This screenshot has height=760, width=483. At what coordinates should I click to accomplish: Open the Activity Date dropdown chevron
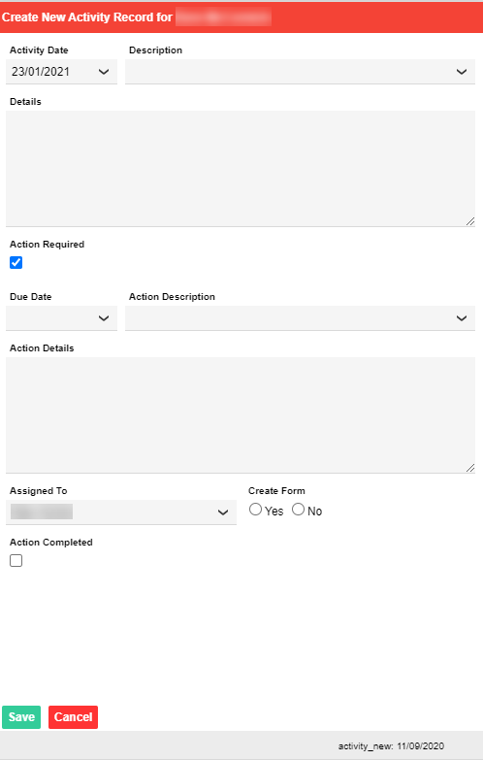point(104,72)
